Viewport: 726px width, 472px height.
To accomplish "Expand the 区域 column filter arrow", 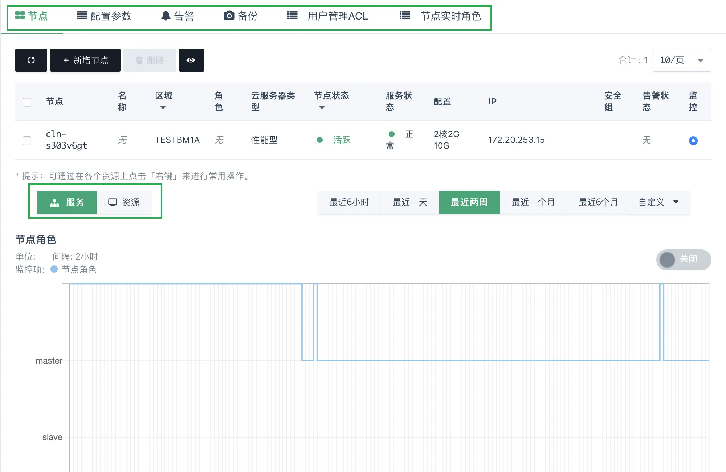I will pyautogui.click(x=163, y=108).
